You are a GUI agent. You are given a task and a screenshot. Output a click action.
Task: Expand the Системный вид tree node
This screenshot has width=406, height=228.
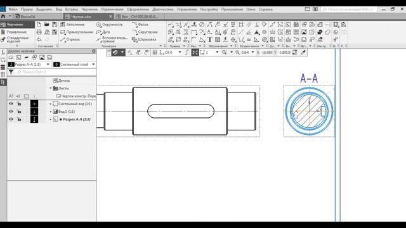pos(51,104)
